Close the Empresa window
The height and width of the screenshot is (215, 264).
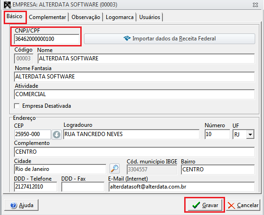click(x=255, y=5)
